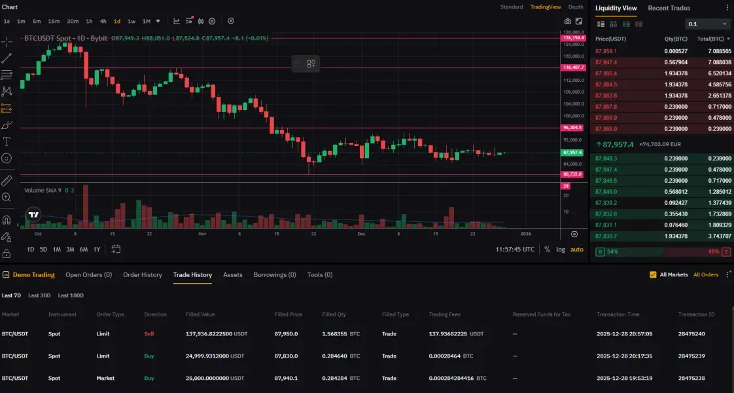Change candlestick chart type
Viewport: 734px width, 393px height.
[201, 21]
